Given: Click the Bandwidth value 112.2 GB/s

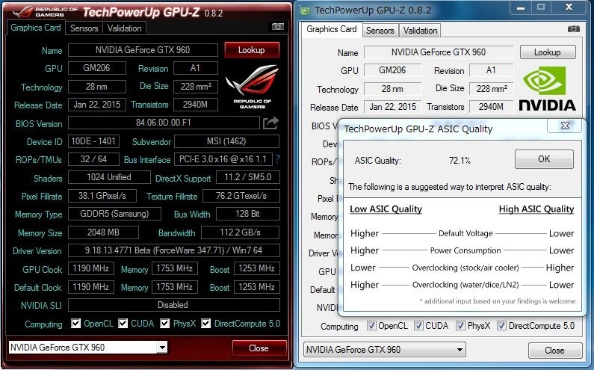Looking at the screenshot, I should coord(240,232).
